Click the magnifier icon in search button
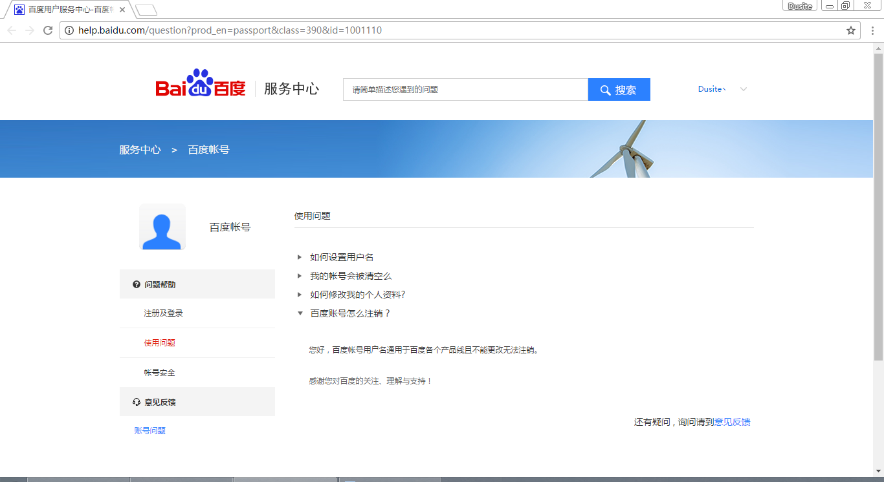The height and width of the screenshot is (482, 884). point(606,90)
